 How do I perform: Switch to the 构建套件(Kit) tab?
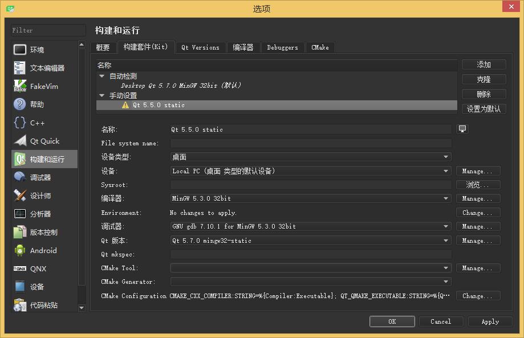point(146,47)
